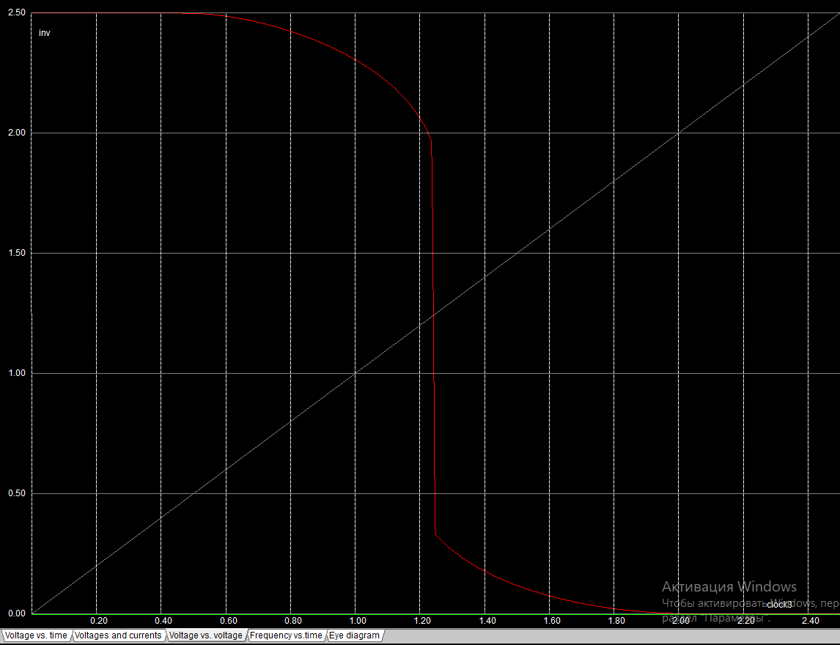
Task: Click the 'inv' curve label
Action: [45, 33]
